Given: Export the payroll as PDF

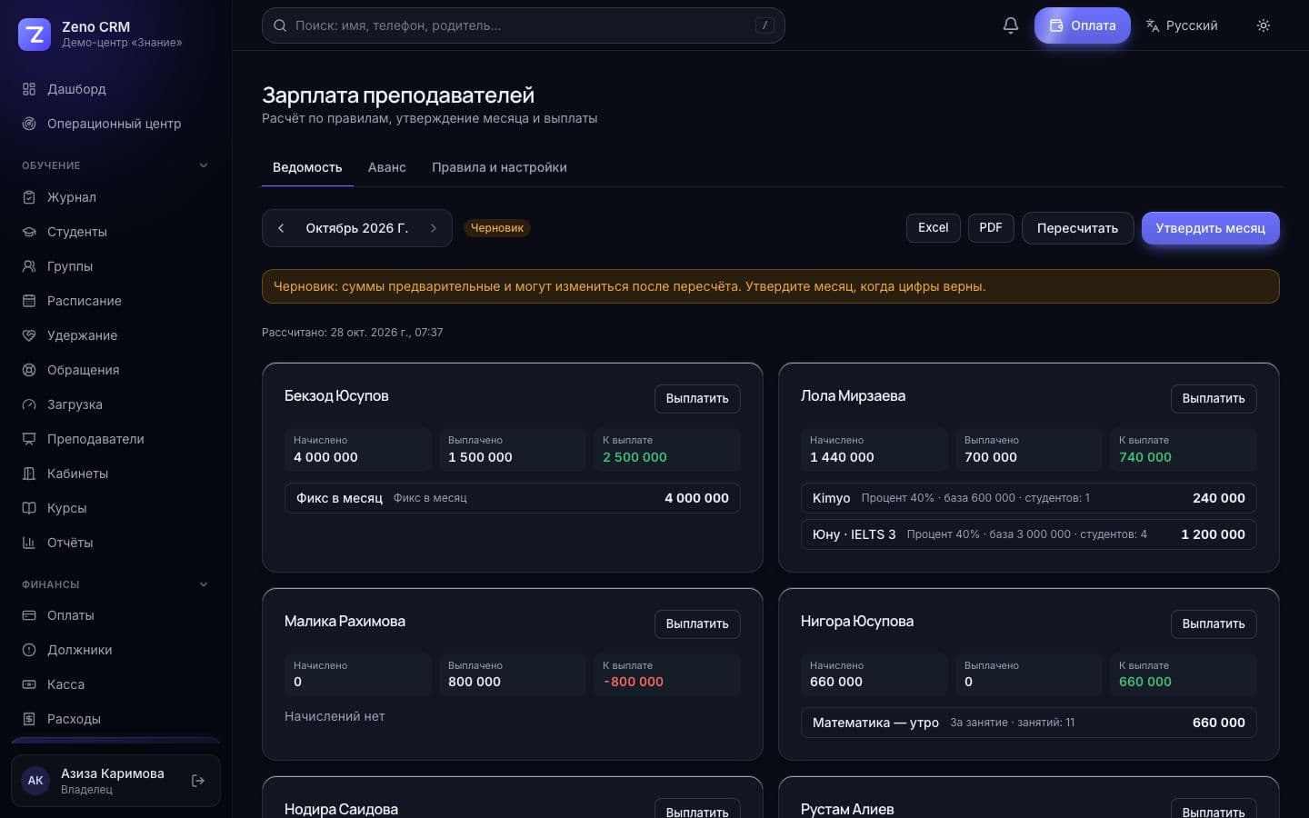Looking at the screenshot, I should (991, 227).
